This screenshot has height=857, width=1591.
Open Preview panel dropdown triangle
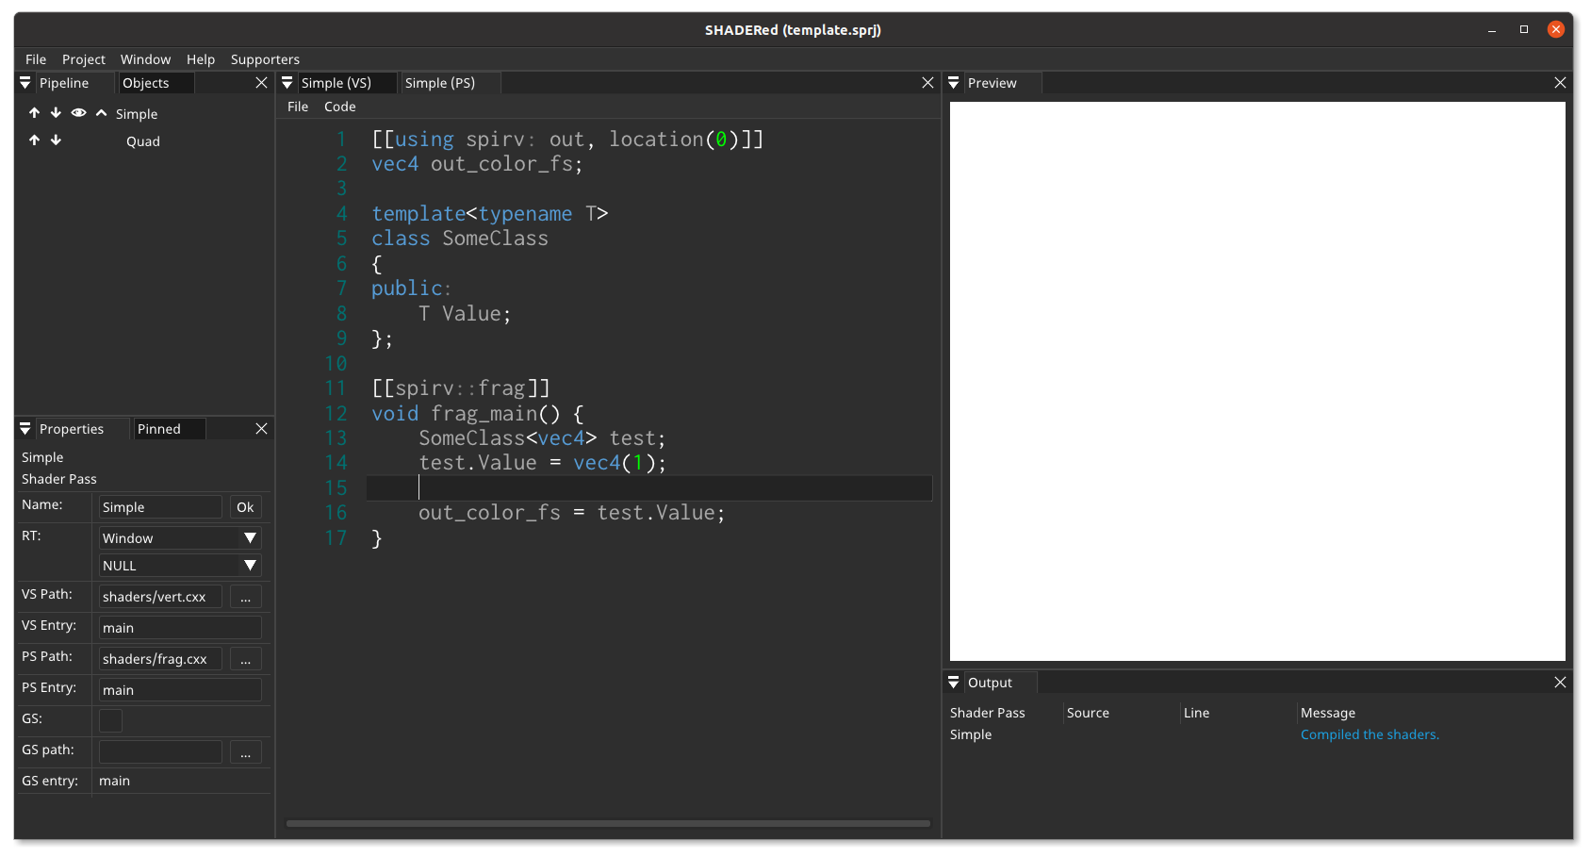954,83
